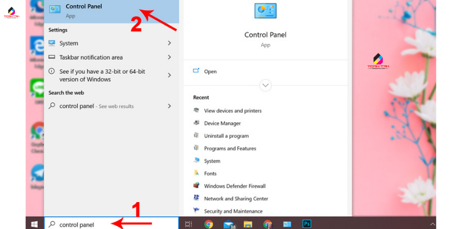459x229 pixels.
Task: Select the System settings result
Action: tap(111, 44)
